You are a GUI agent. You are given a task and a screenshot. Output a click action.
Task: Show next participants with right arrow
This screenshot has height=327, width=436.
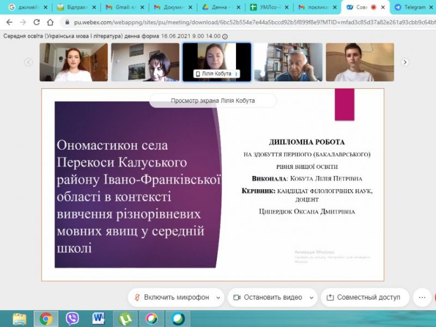405,62
